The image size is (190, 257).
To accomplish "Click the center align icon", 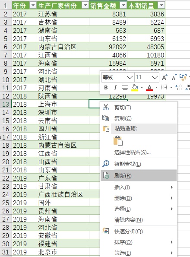I will pyautogui.click(x=125, y=88).
